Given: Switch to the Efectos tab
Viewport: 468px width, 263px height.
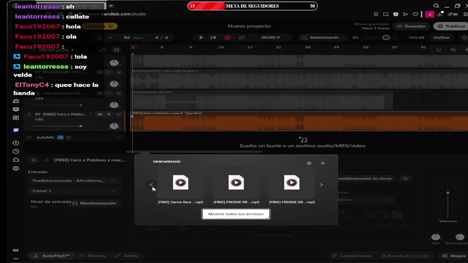Looking at the screenshot, I should (93, 256).
